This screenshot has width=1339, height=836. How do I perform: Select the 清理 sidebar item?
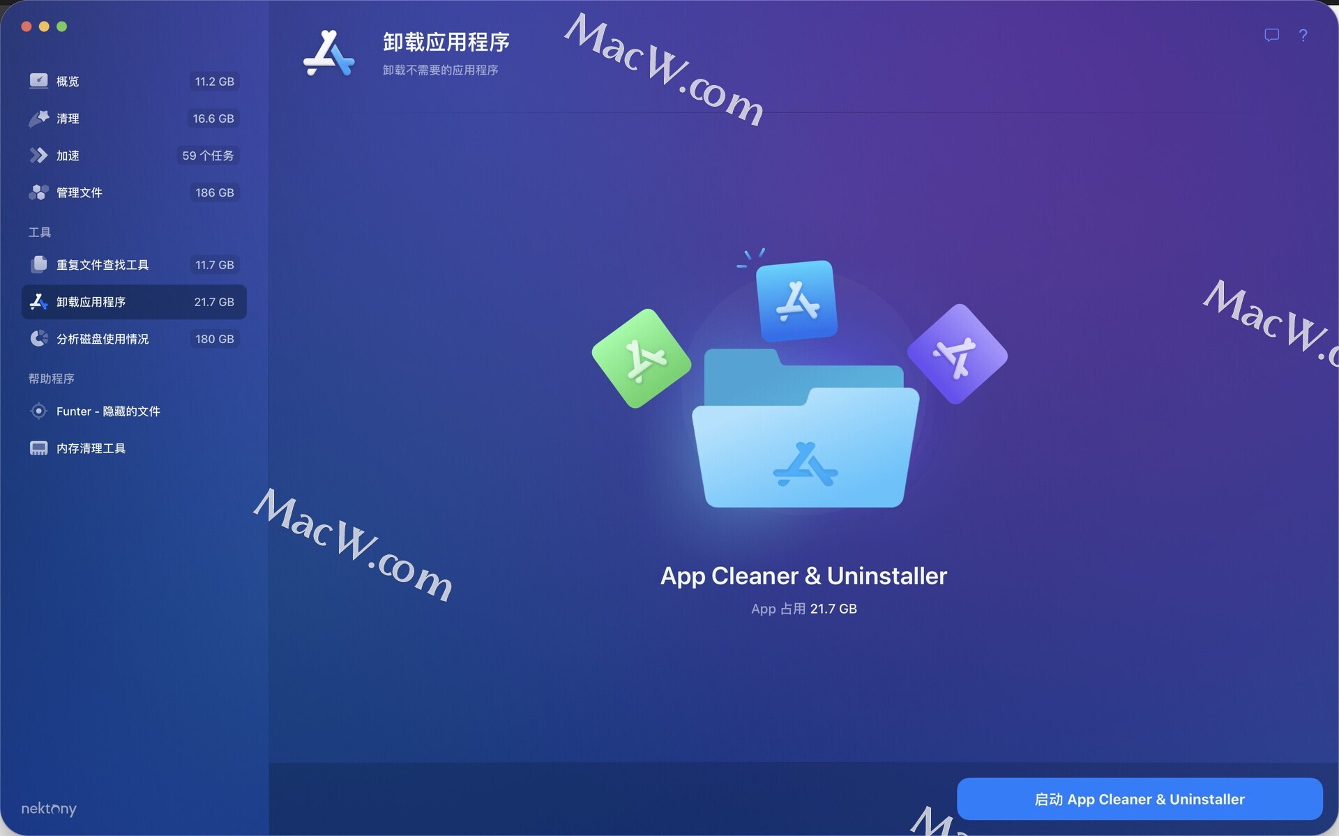click(134, 119)
